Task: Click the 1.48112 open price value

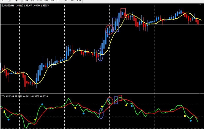Action: pyautogui.click(x=19, y=6)
